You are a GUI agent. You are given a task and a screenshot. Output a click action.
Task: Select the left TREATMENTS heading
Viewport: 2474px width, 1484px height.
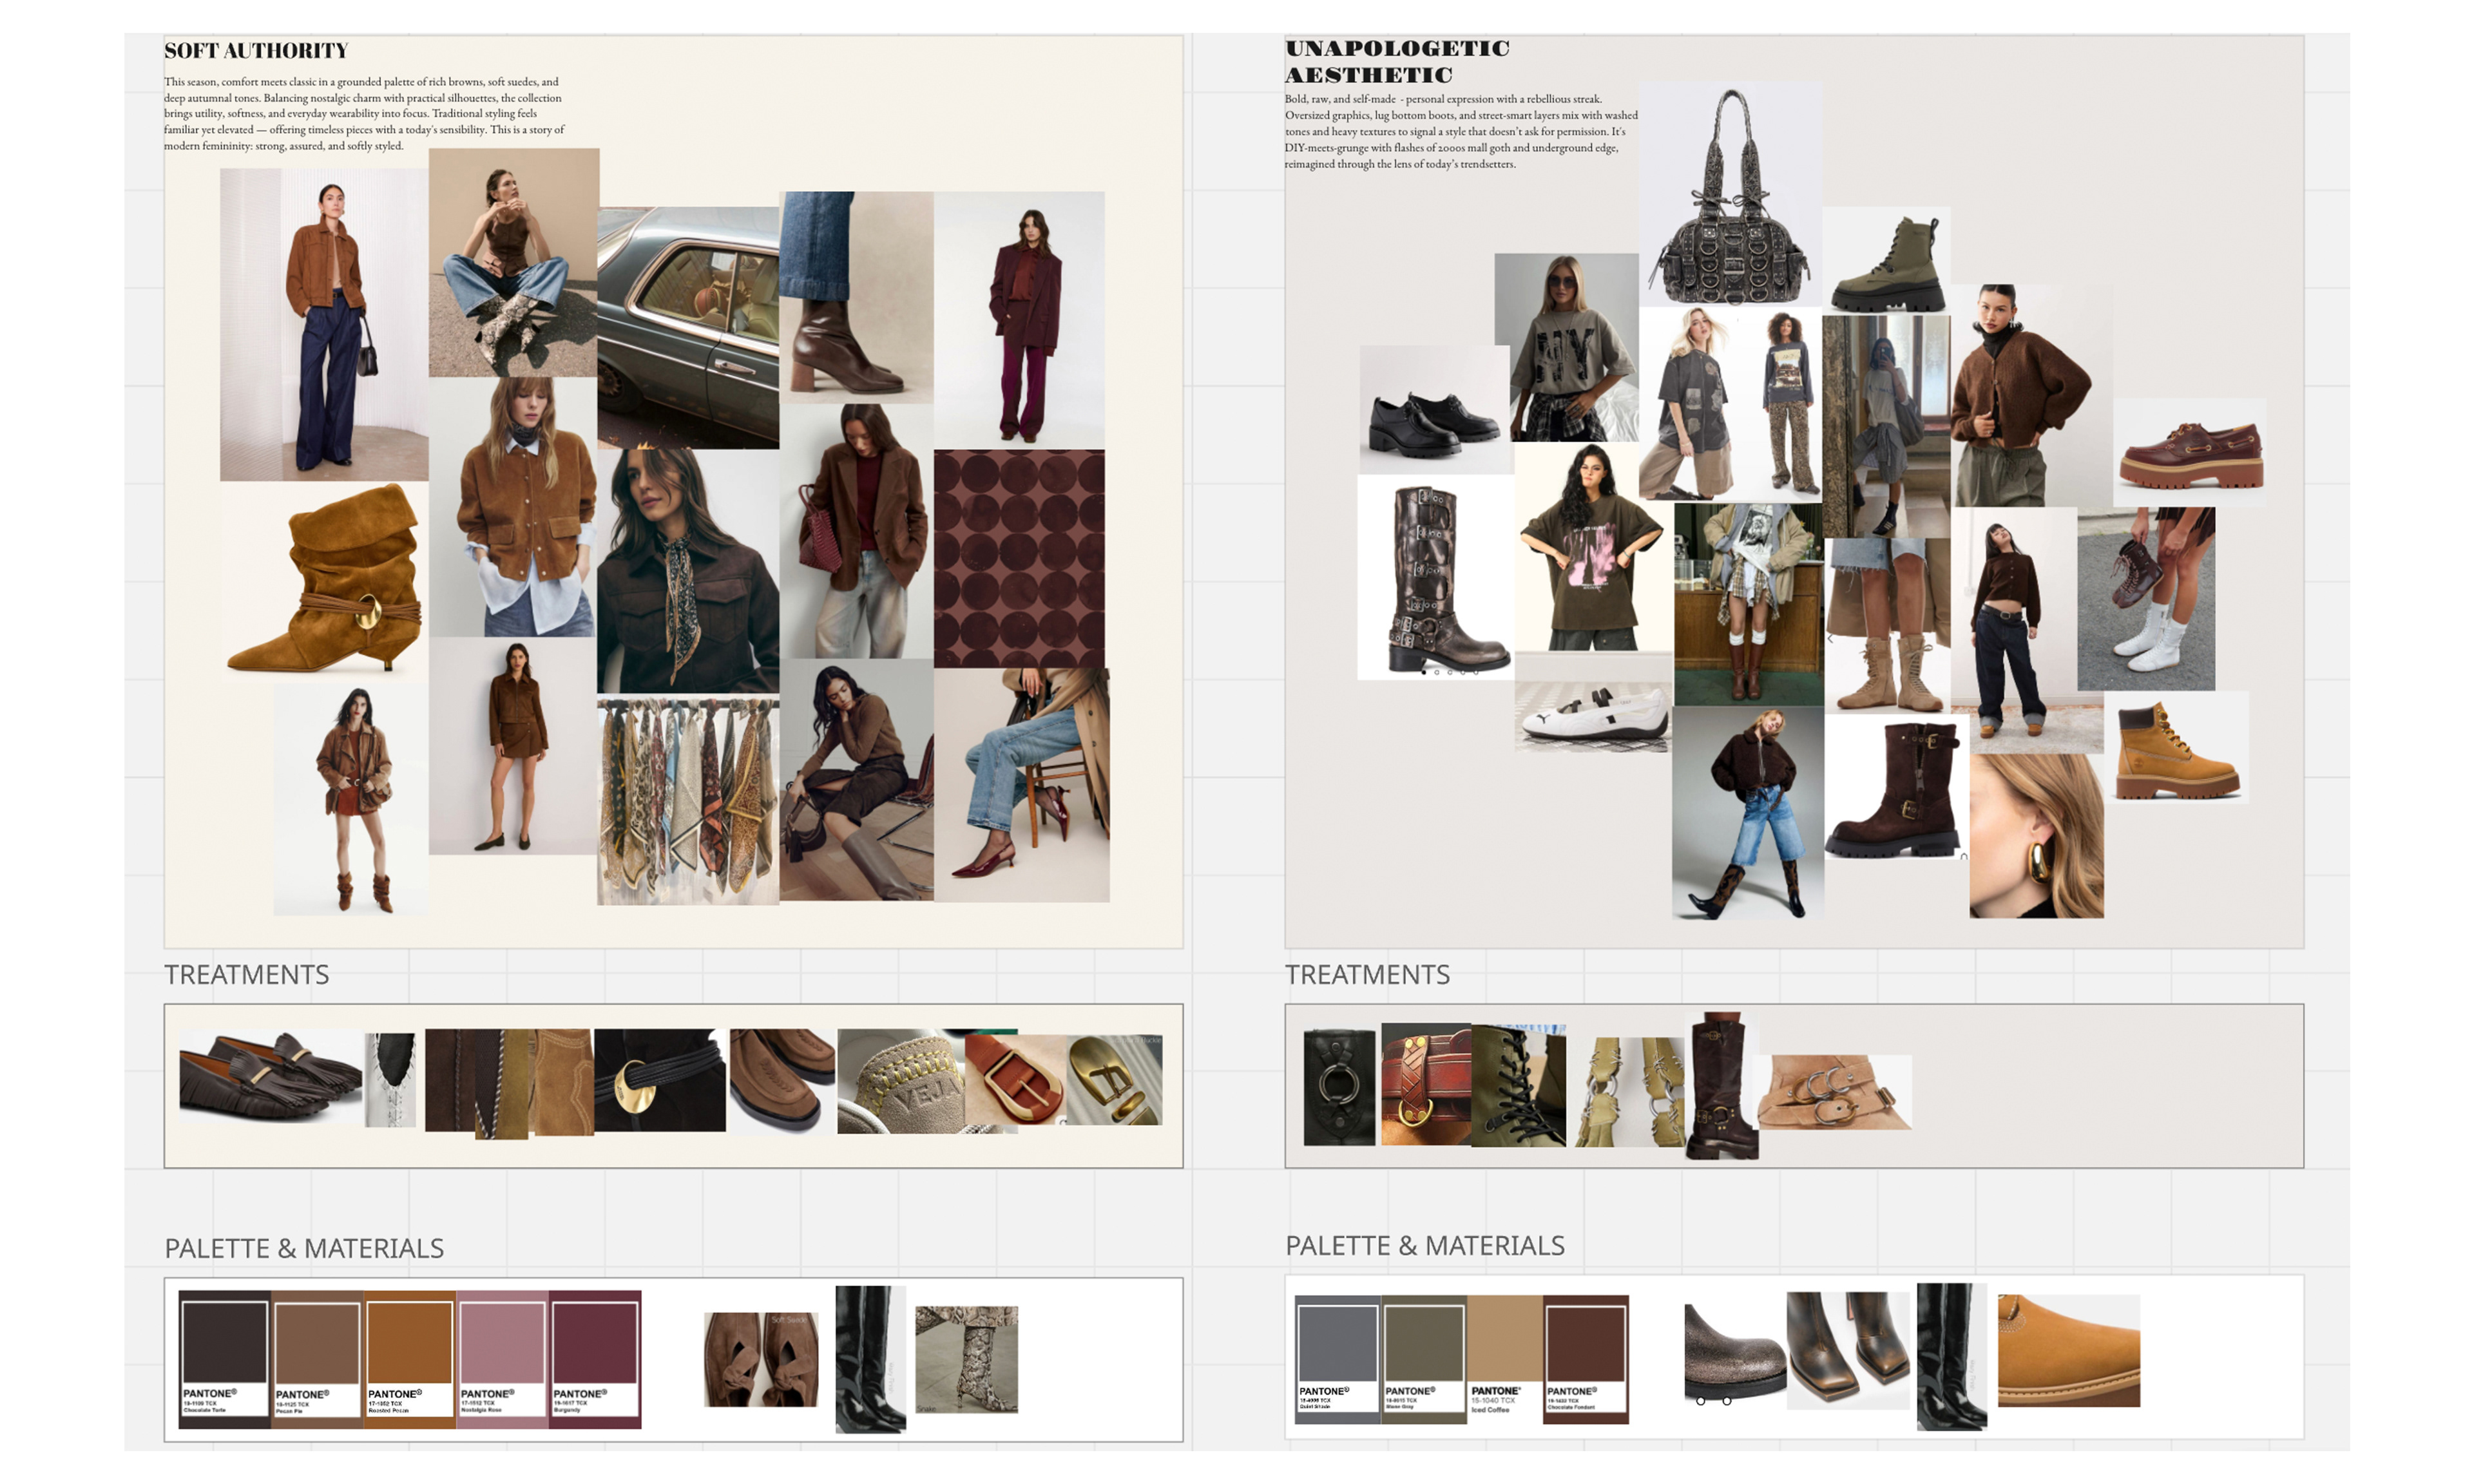point(246,974)
